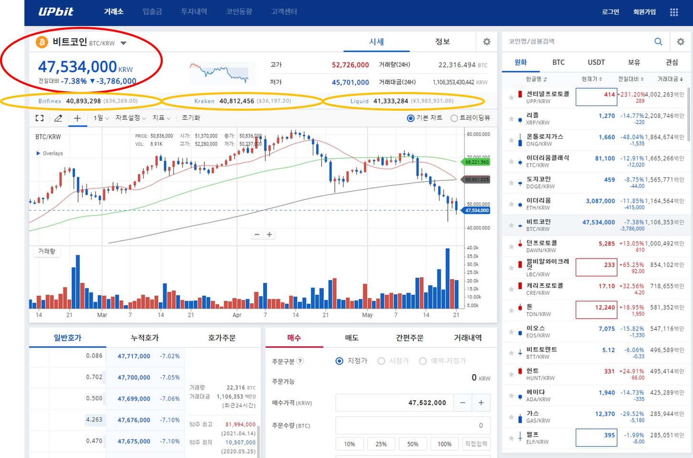Sort coin list by 거래대금
The width and height of the screenshot is (693, 458).
[670, 79]
